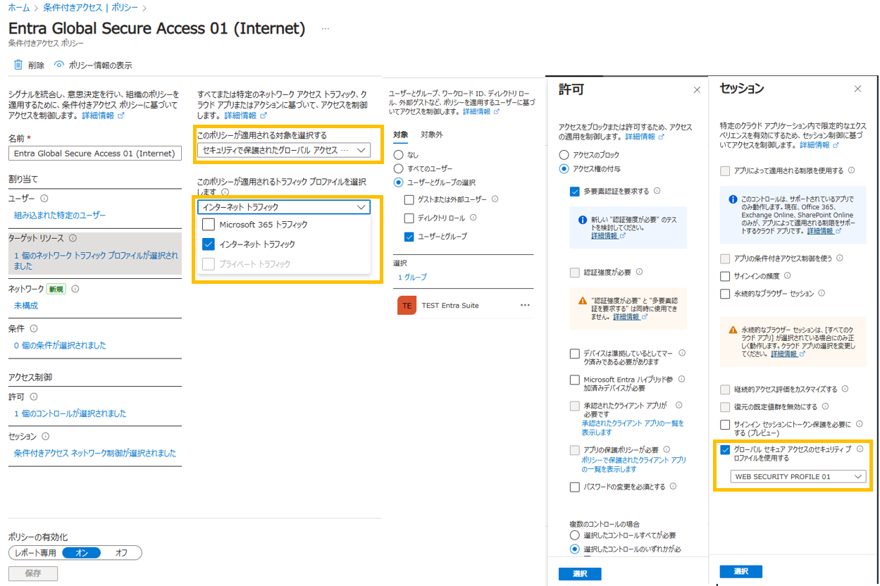Image resolution: width=880 pixels, height=586 pixels.
Task: Click the 保存 button
Action: [x=33, y=573]
